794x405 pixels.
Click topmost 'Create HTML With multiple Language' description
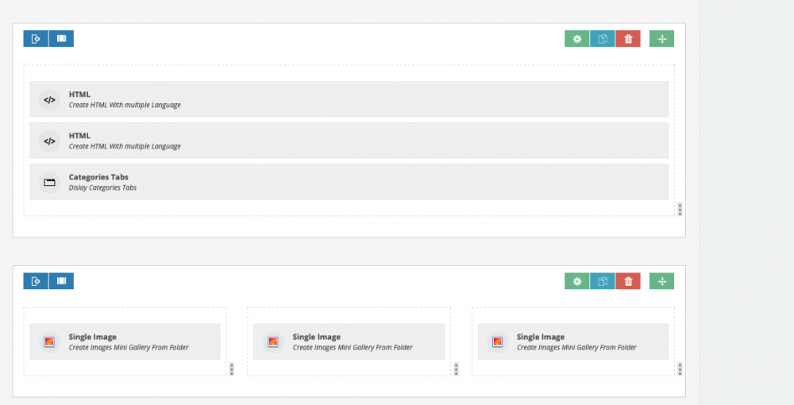pos(125,105)
